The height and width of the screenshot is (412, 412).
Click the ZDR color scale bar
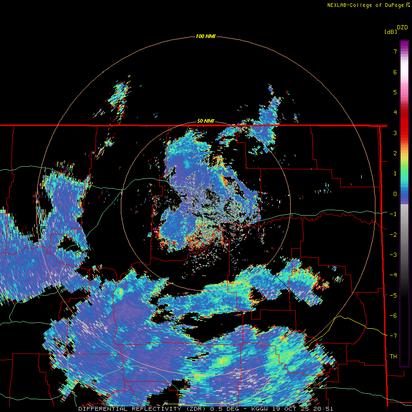(x=404, y=203)
